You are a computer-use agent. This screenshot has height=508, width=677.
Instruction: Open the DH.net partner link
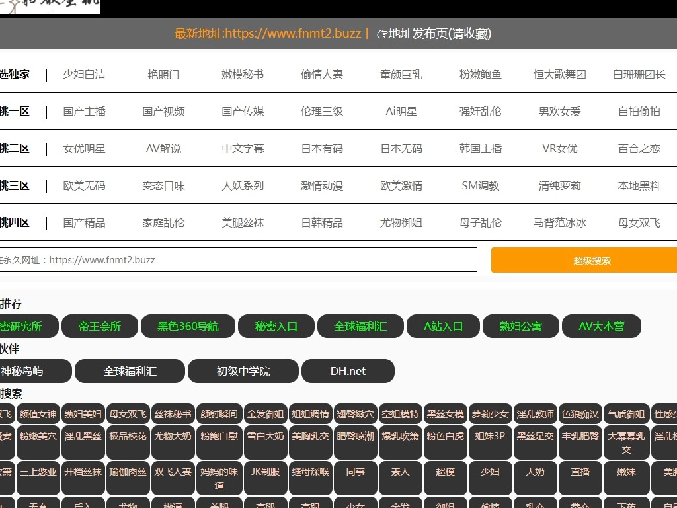tap(348, 371)
